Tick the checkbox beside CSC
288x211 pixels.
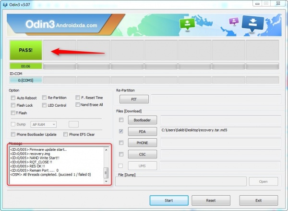pos(121,154)
